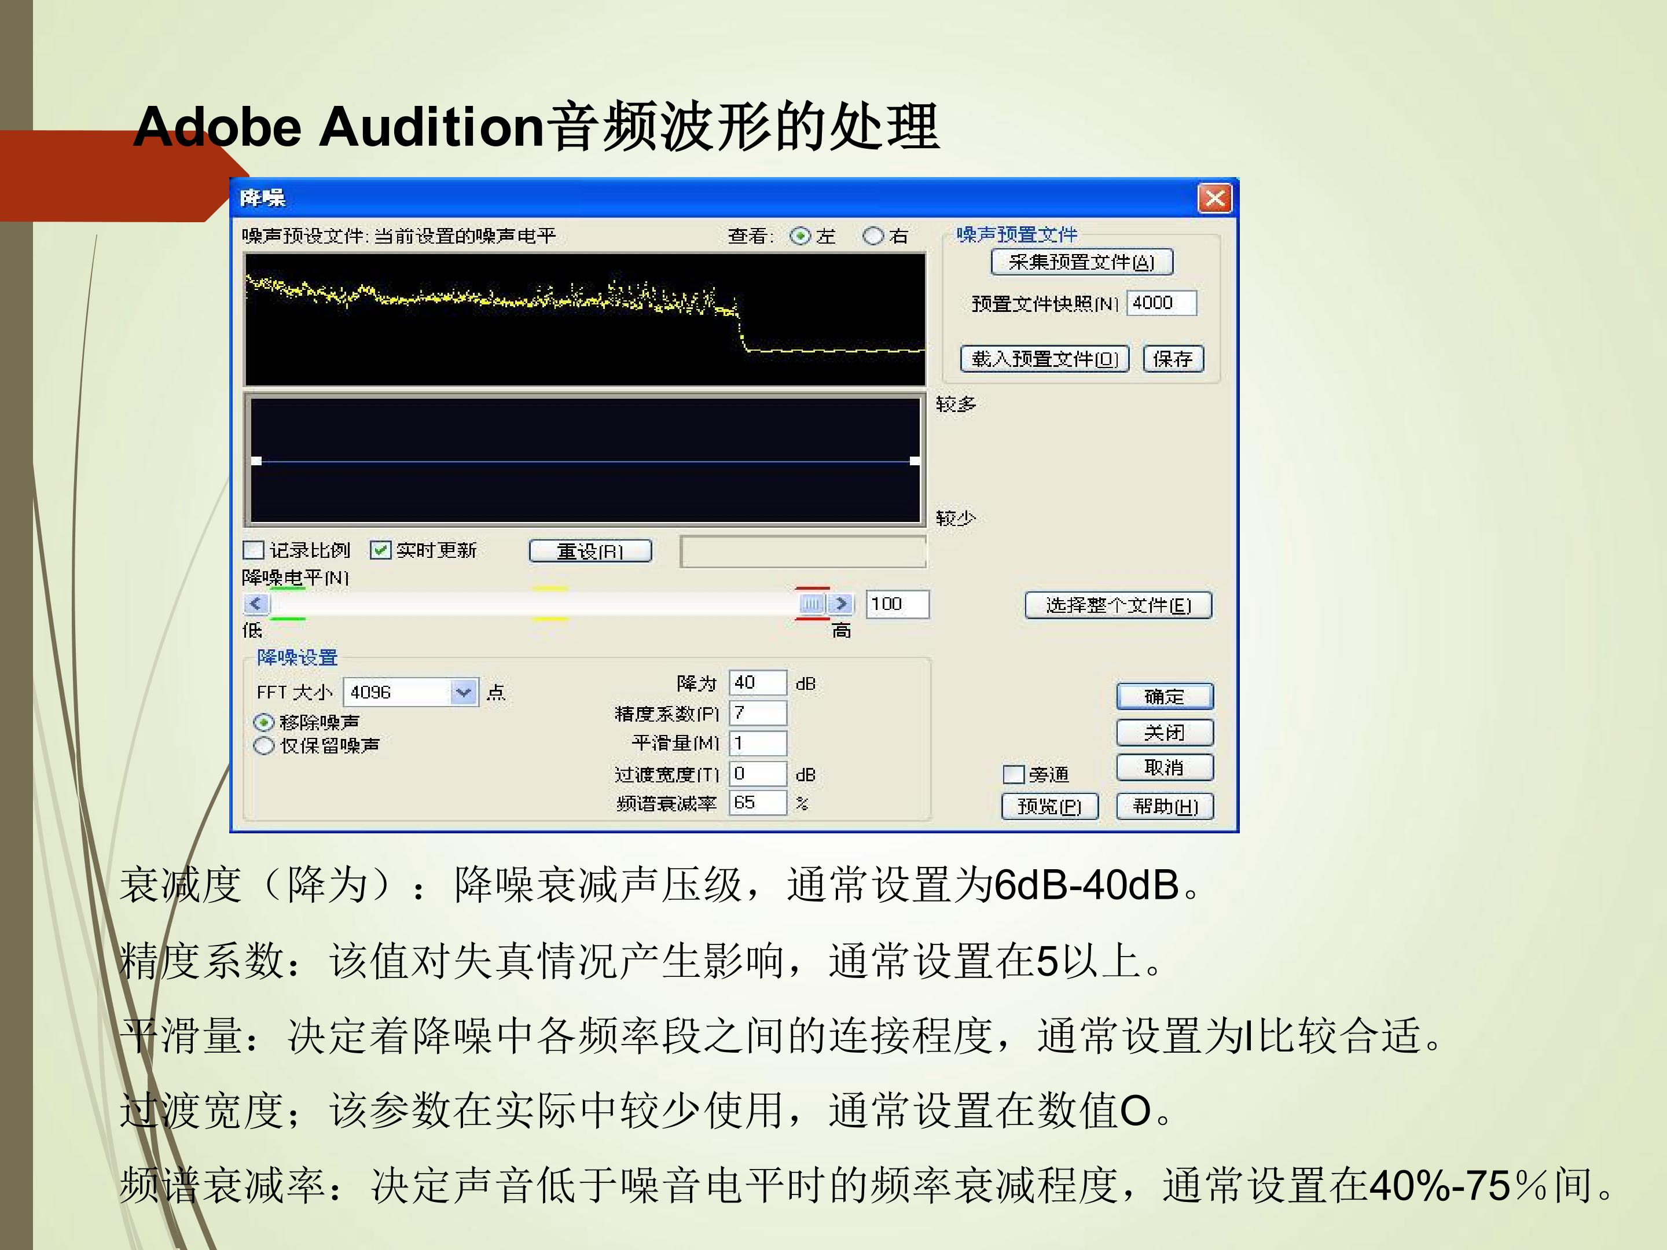Click the 预置文件快照 input field
1667x1250 pixels.
coord(1161,303)
